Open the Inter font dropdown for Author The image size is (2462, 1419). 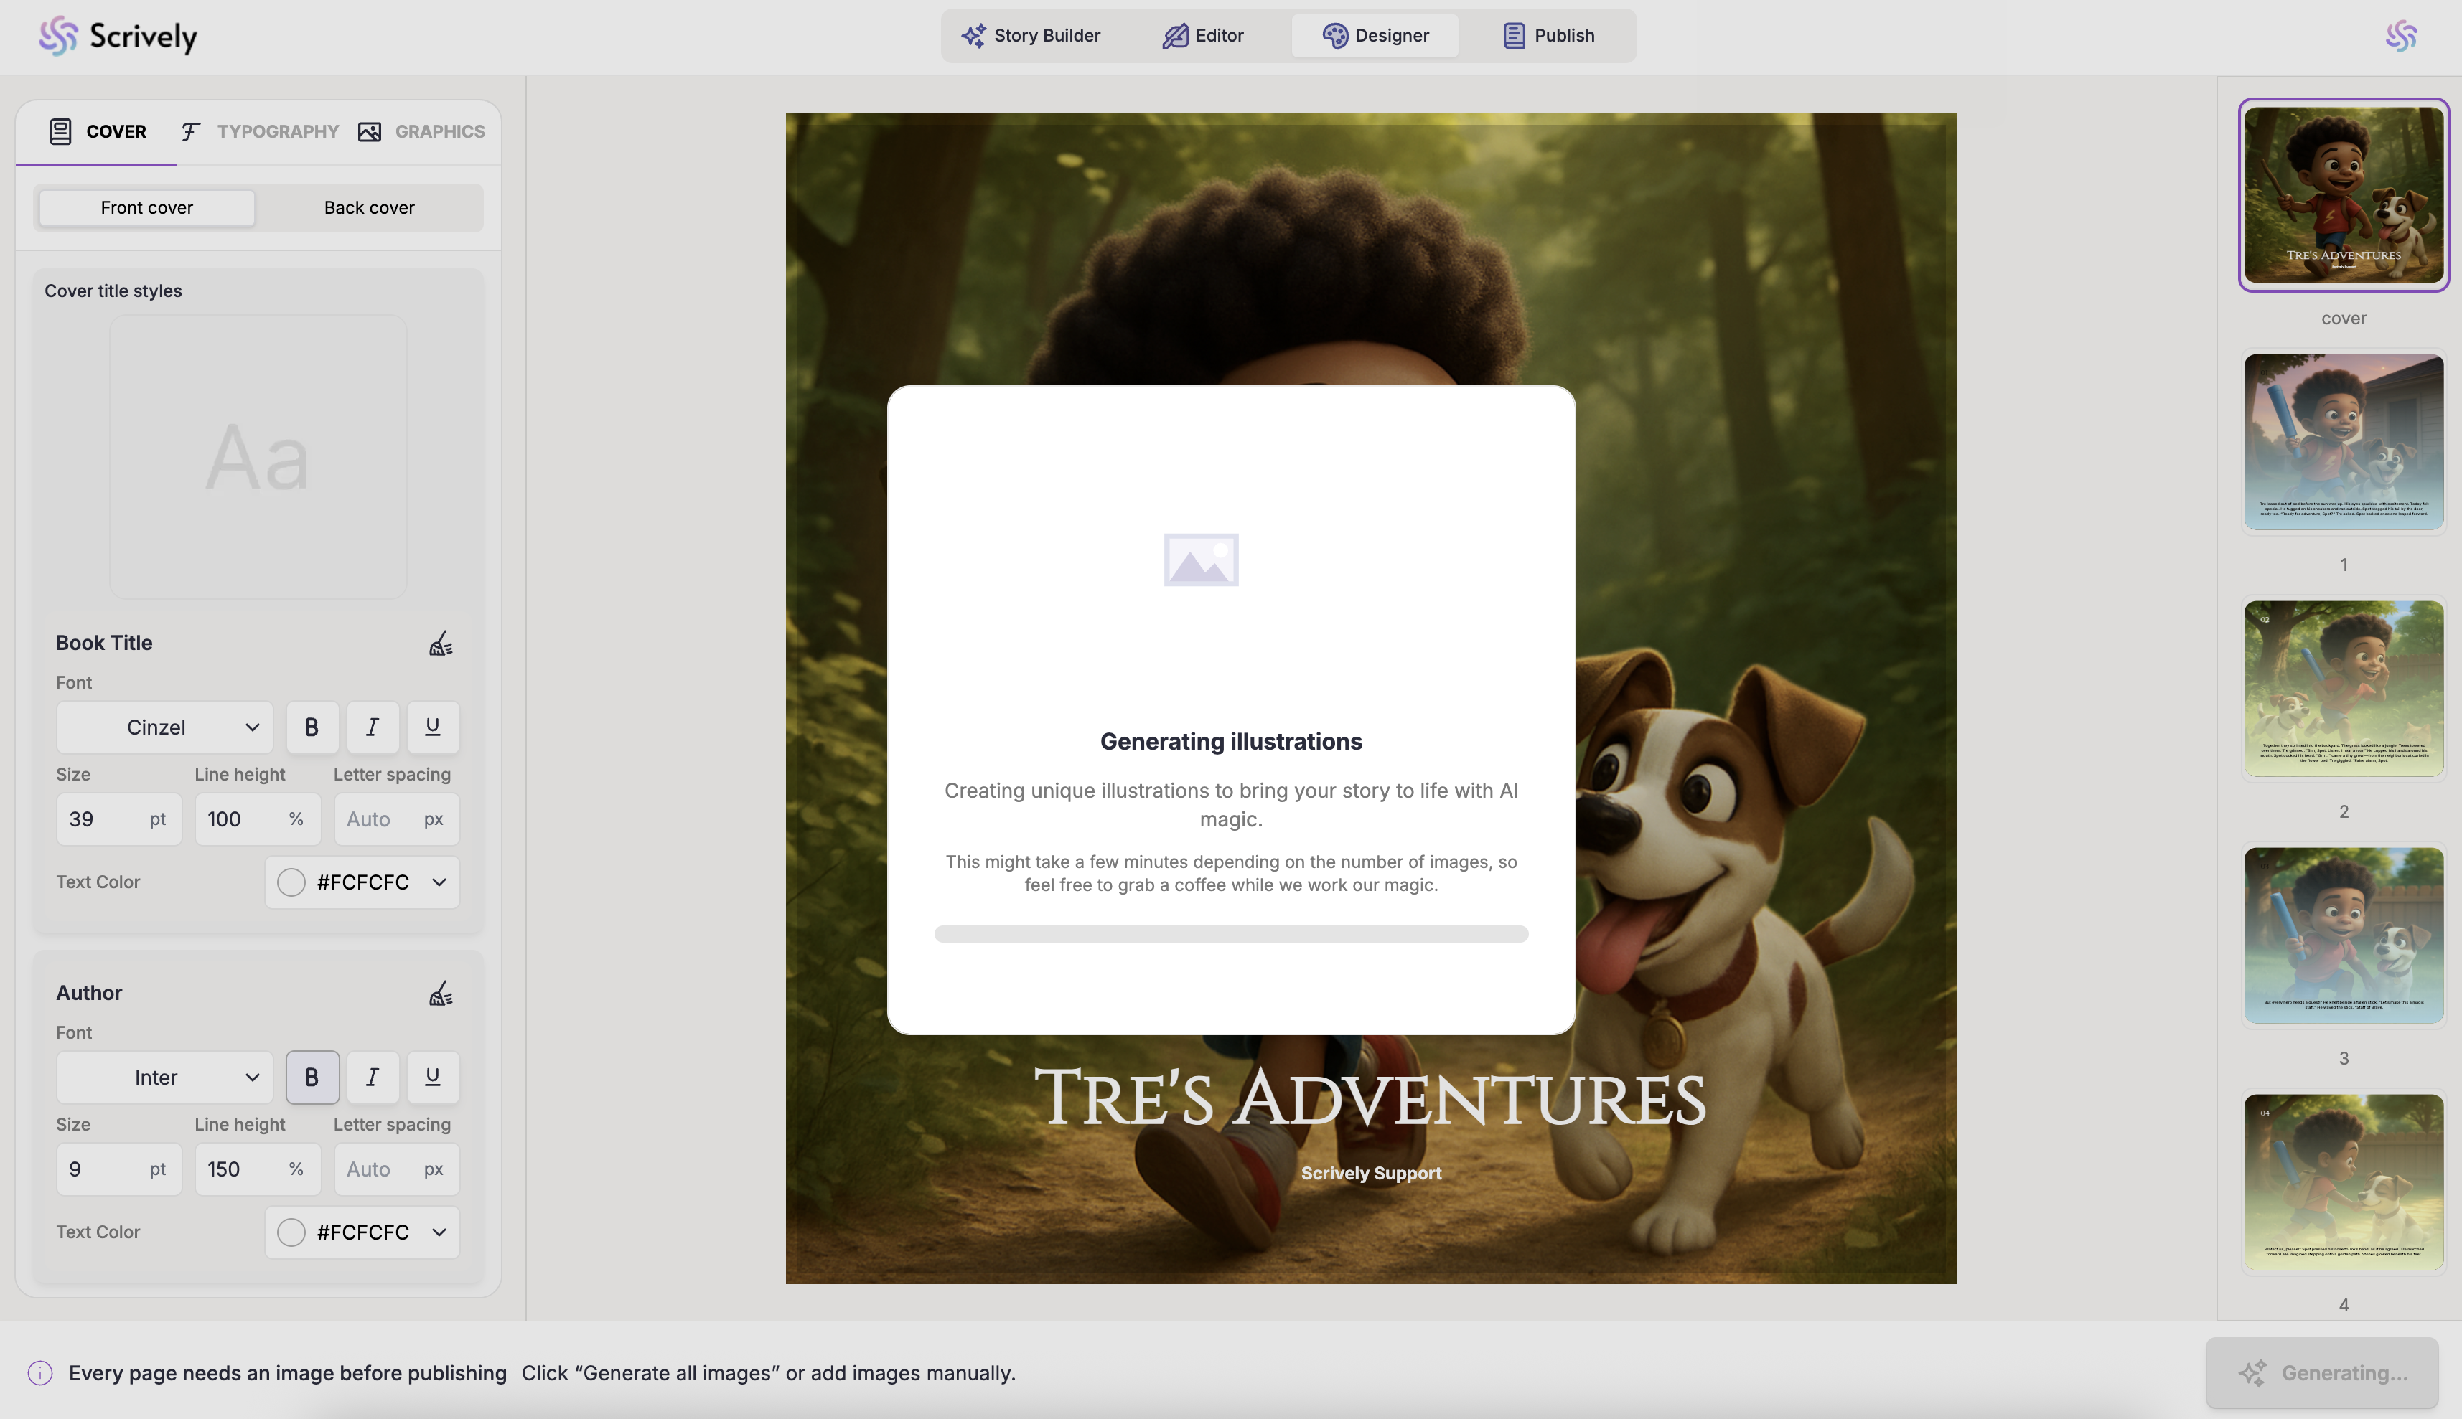(x=164, y=1077)
